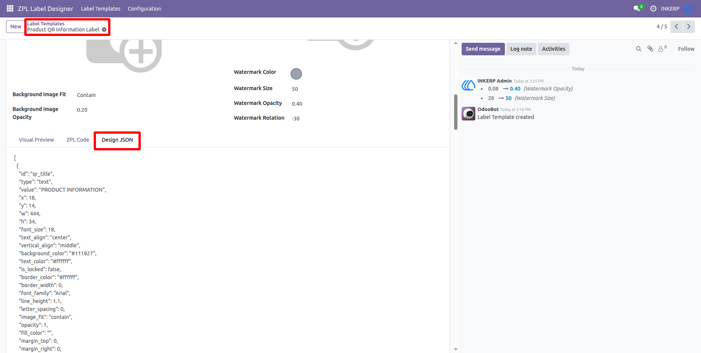Attach files via paperclip icon
The image size is (701, 353).
click(x=650, y=49)
